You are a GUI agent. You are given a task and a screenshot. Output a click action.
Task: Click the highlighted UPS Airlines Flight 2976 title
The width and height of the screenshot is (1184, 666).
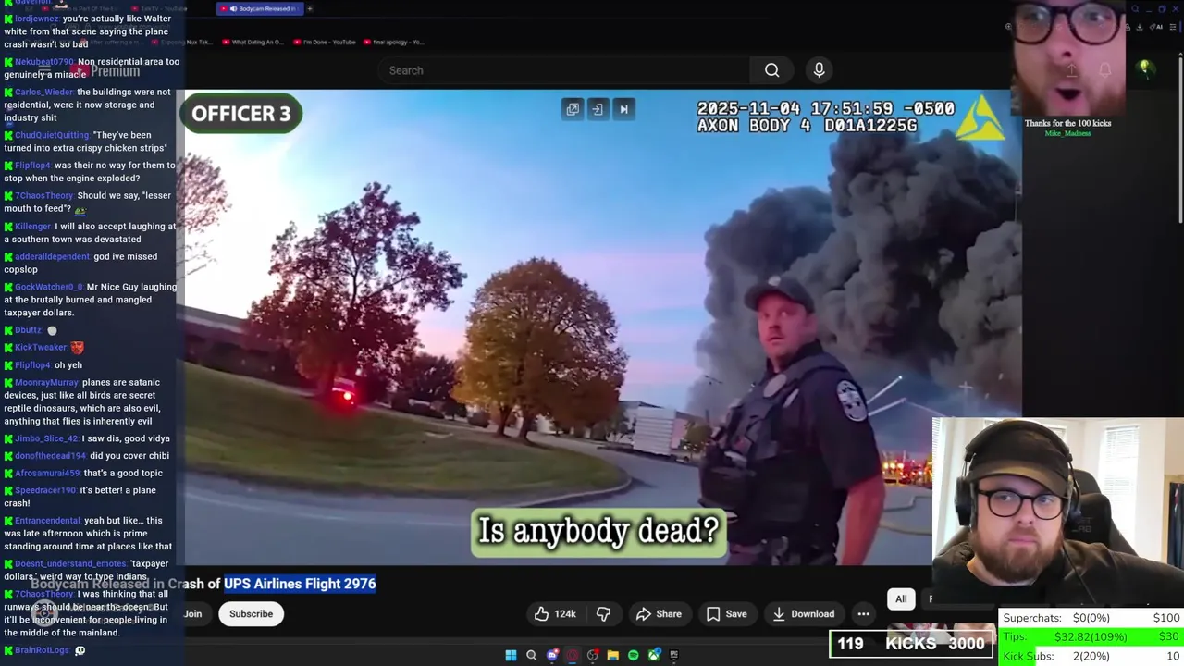tap(300, 584)
